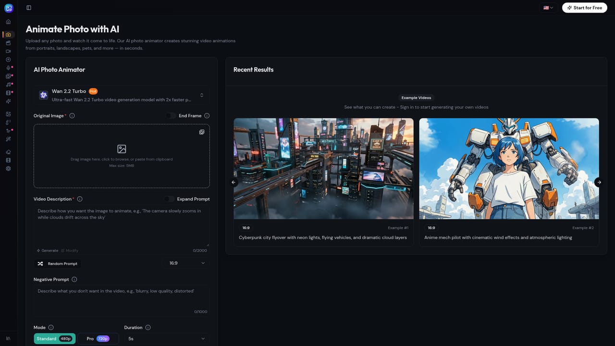Click the film icon below the eraser
The image size is (615, 346).
point(8,160)
